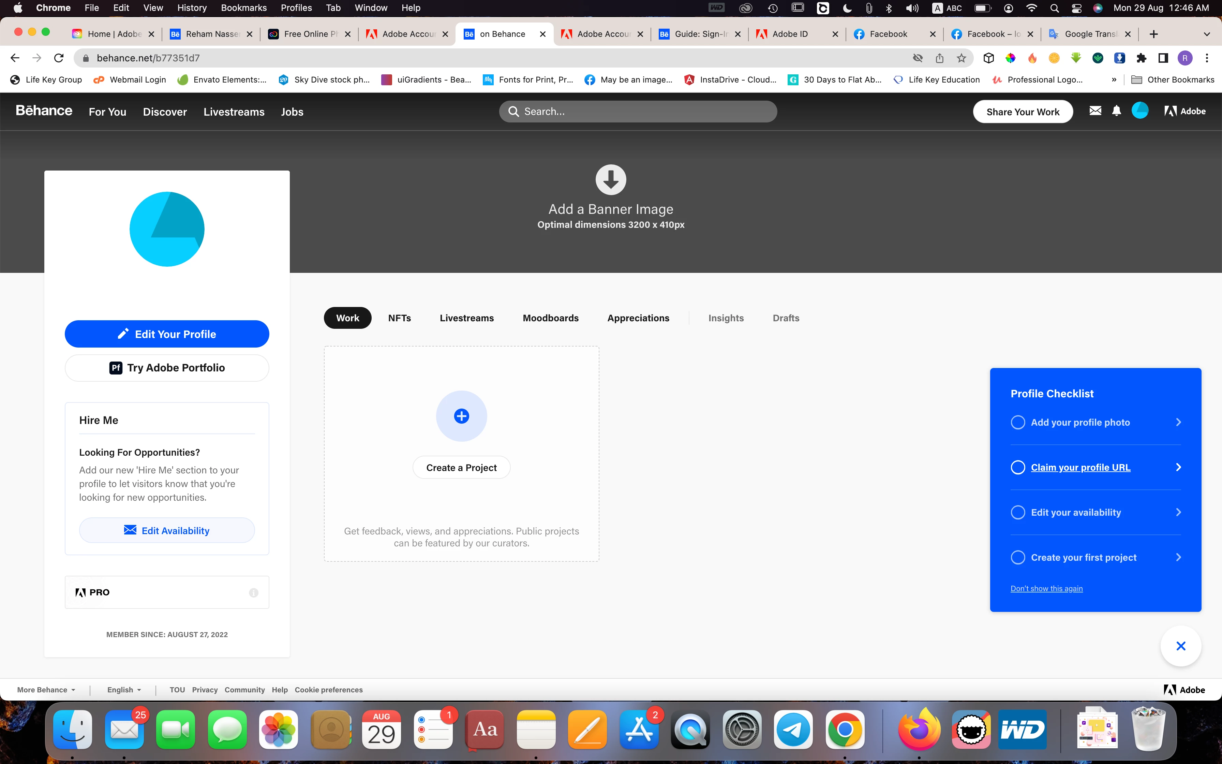Toggle the 'Add your profile photo' checklist circle
Viewport: 1222px width, 764px height.
[1018, 423]
